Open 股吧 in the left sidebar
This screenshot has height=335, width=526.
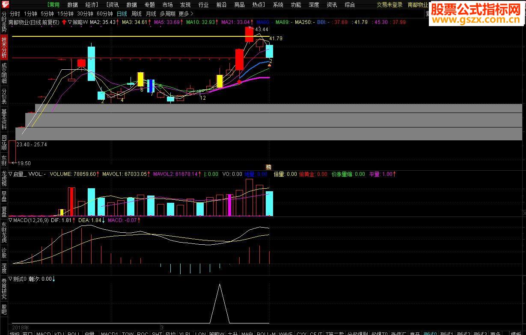pyautogui.click(x=4, y=309)
